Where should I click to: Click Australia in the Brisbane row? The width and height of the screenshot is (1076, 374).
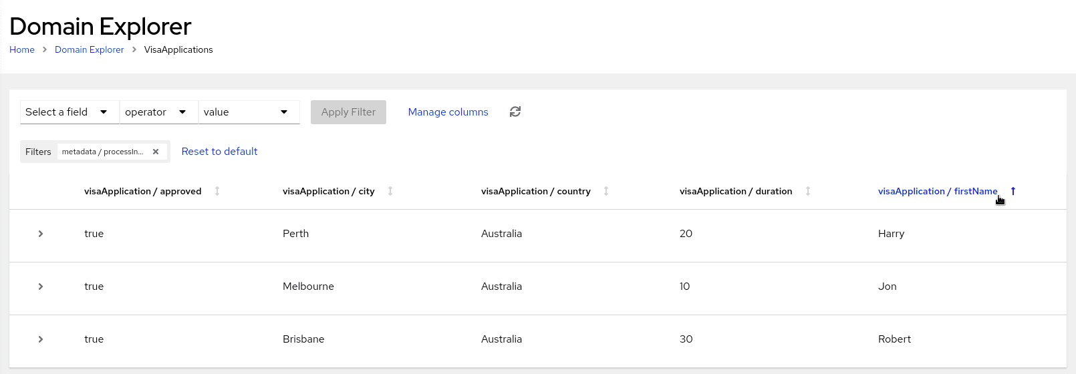[501, 339]
